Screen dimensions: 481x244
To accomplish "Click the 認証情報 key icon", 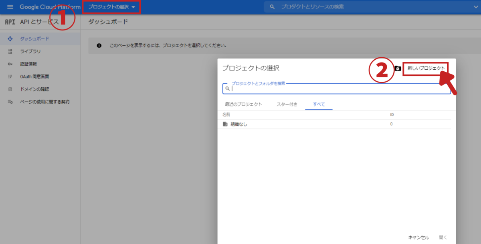I will pyautogui.click(x=10, y=64).
